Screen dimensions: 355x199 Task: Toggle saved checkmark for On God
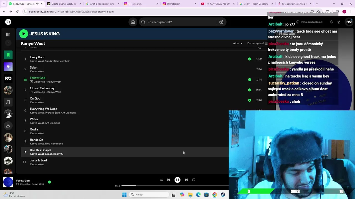click(x=250, y=100)
